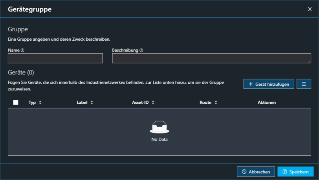Sort the device list by Label
319x180 pixels.
pyautogui.click(x=92, y=103)
